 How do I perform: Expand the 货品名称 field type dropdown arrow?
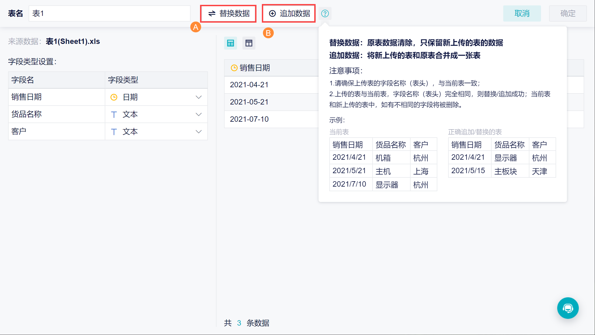tap(199, 114)
